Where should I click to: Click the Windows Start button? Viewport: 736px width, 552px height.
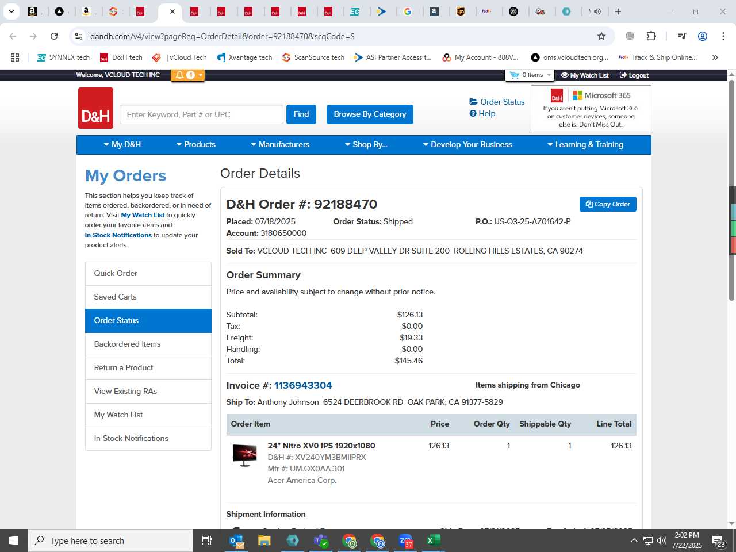pos(14,540)
